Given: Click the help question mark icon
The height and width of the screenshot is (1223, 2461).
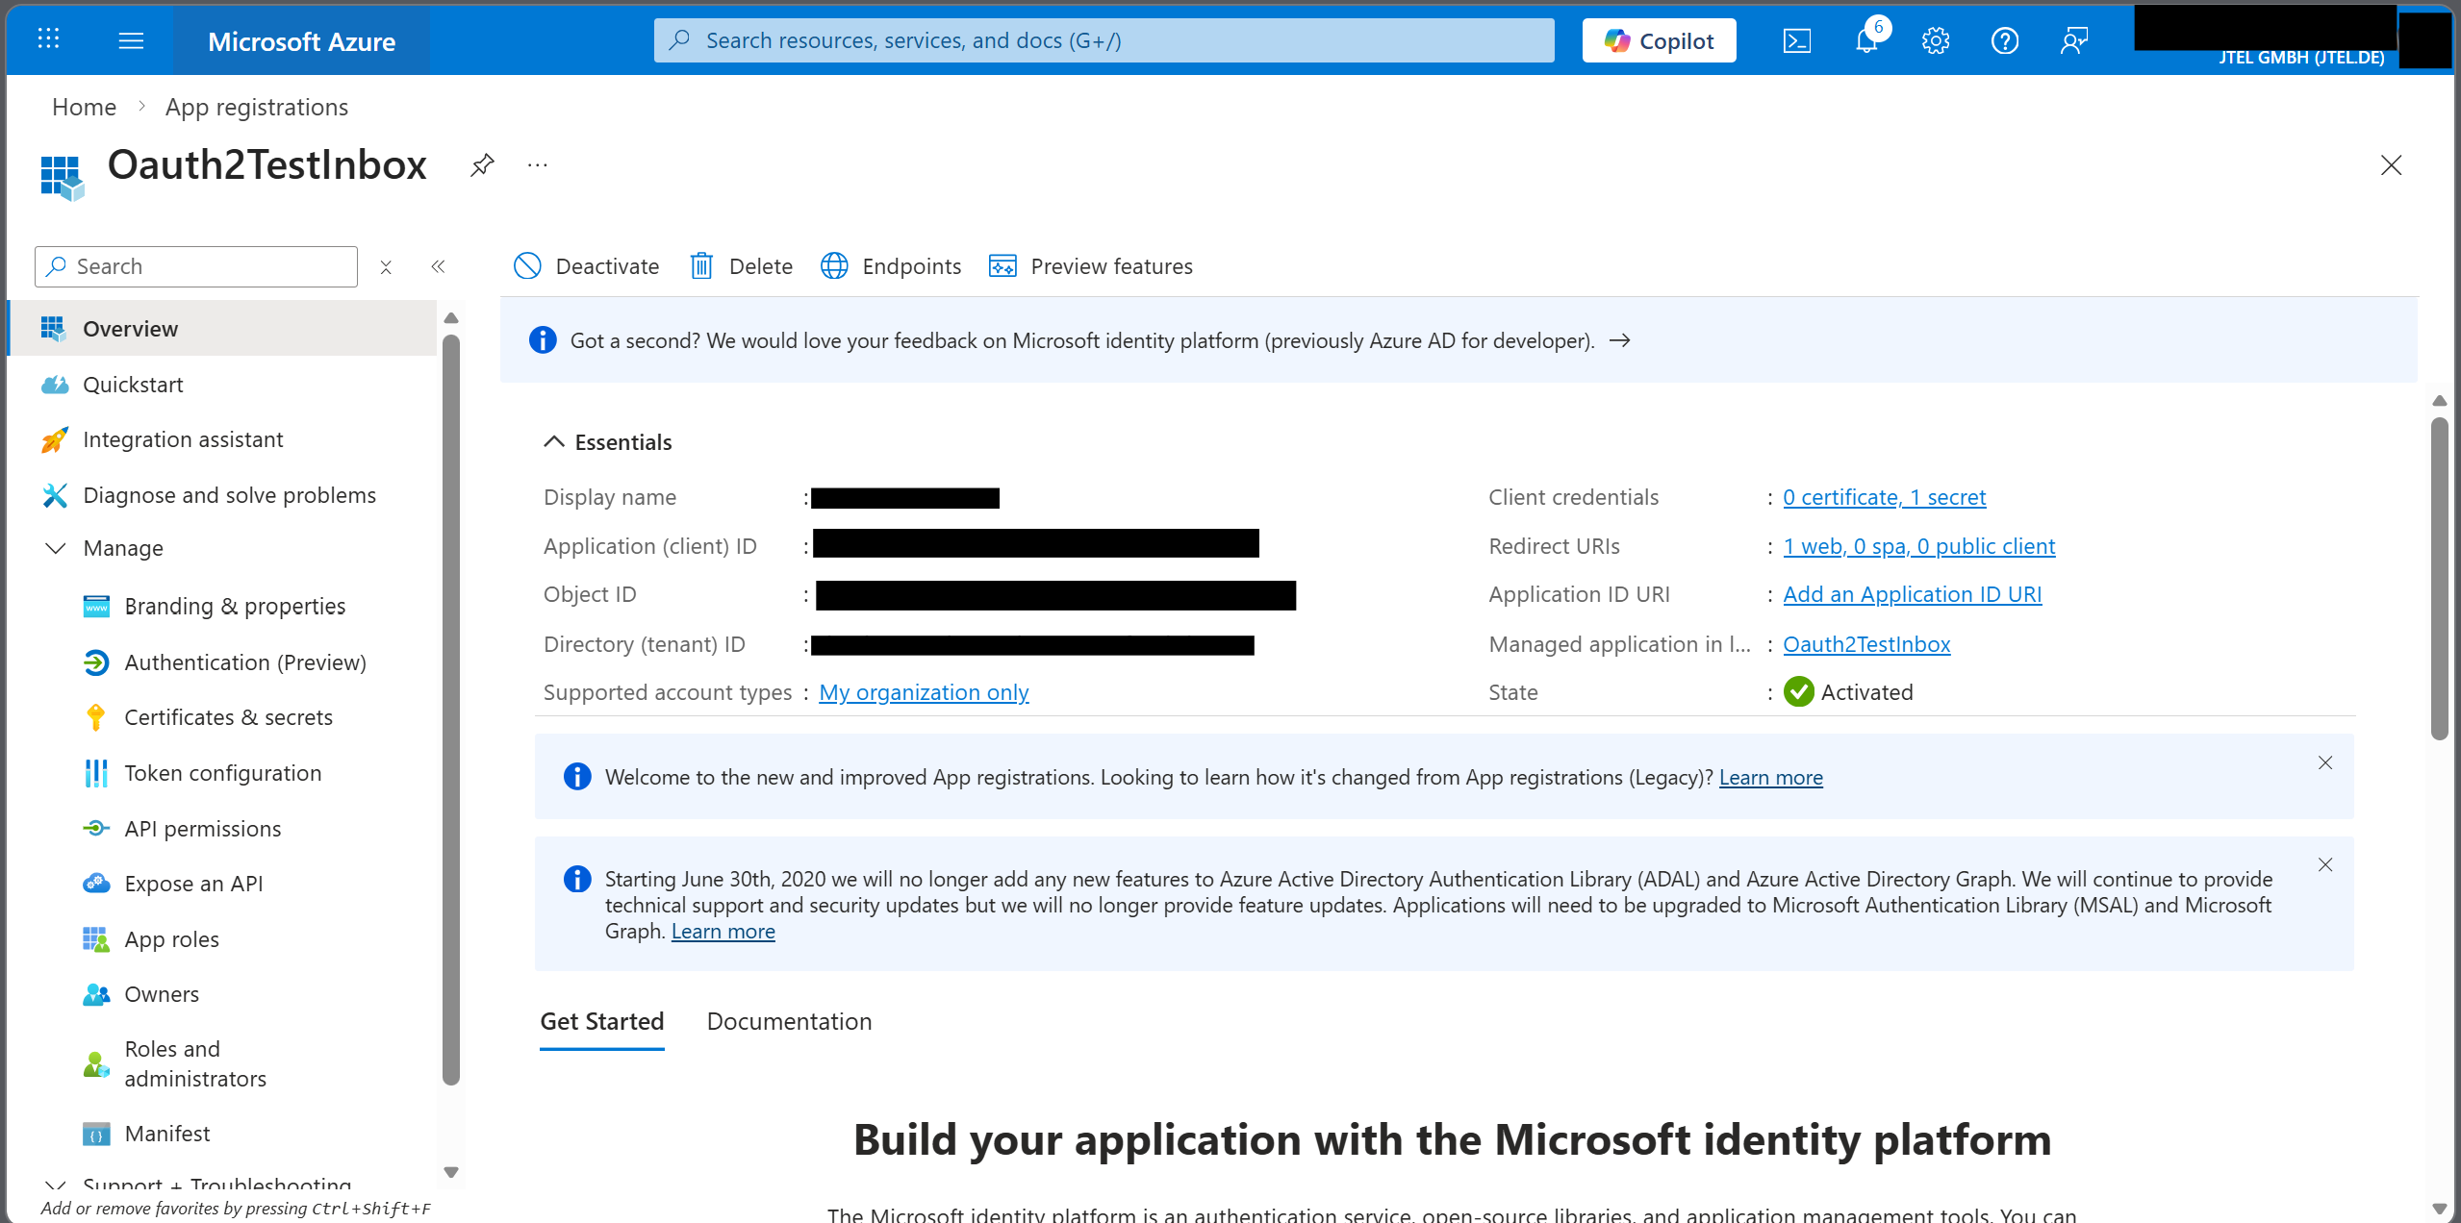Looking at the screenshot, I should tap(2004, 41).
